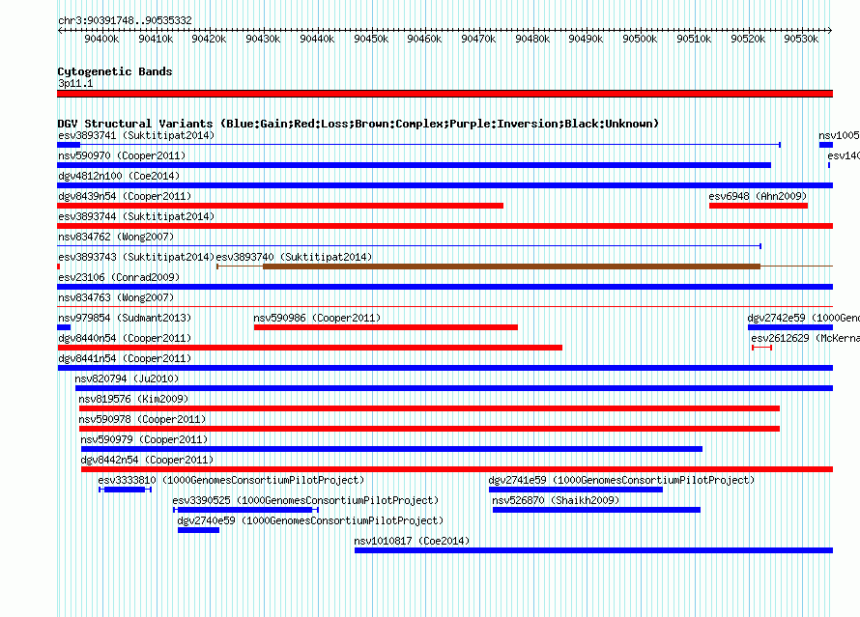Click the esv3893743 (Suktitipat2014) label
This screenshot has width=860, height=617.
pyautogui.click(x=136, y=257)
